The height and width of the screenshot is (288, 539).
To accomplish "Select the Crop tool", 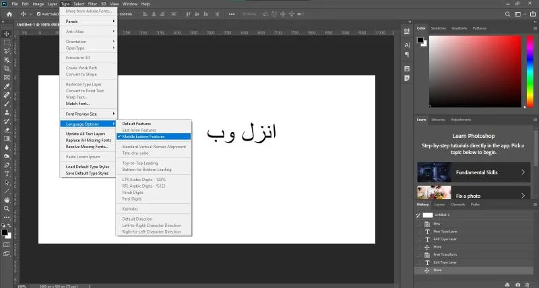I will 7,69.
